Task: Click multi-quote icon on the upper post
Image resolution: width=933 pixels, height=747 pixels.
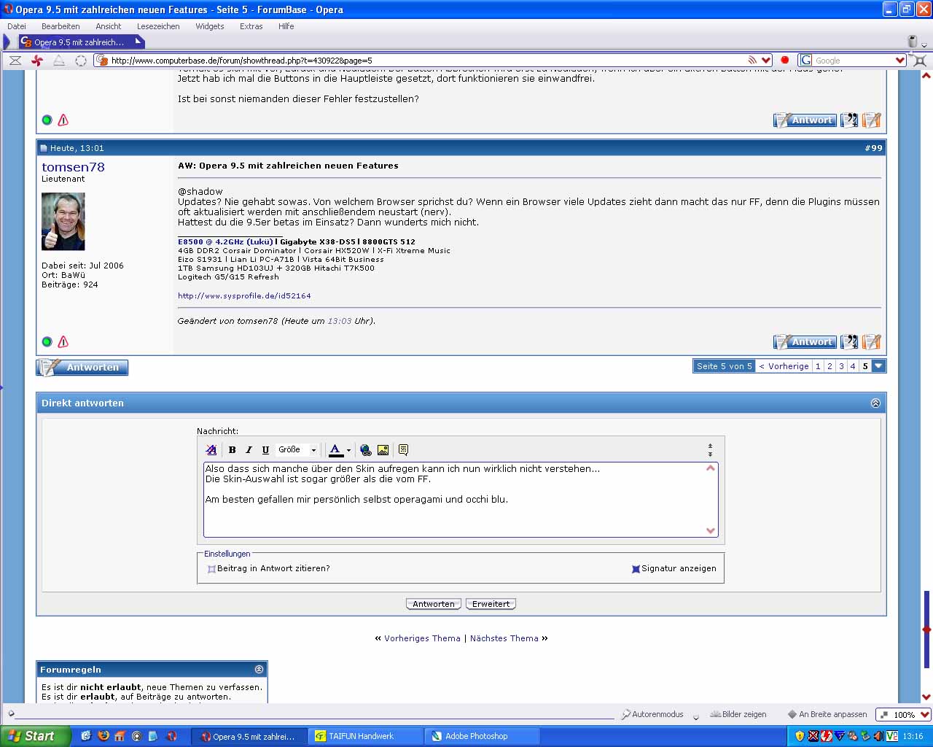Action: point(849,120)
